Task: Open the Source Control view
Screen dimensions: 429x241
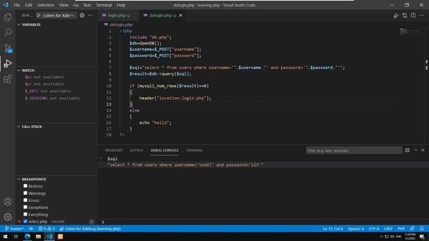Action: coord(7,48)
